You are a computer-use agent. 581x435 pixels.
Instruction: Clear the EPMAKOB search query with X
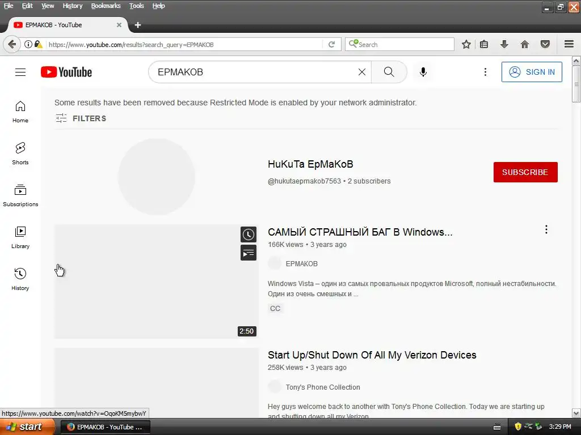click(362, 72)
